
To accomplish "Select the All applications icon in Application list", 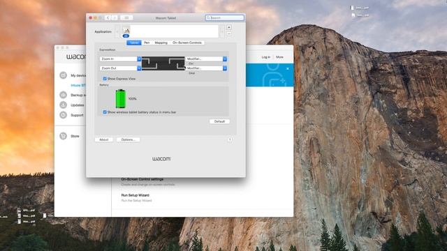I will tap(126, 31).
